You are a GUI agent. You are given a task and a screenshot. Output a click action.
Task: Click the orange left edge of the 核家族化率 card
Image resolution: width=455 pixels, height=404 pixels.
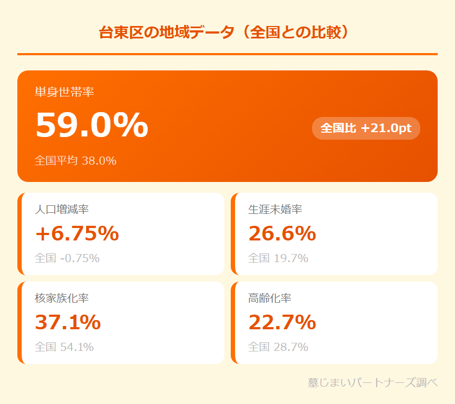tap(19, 323)
